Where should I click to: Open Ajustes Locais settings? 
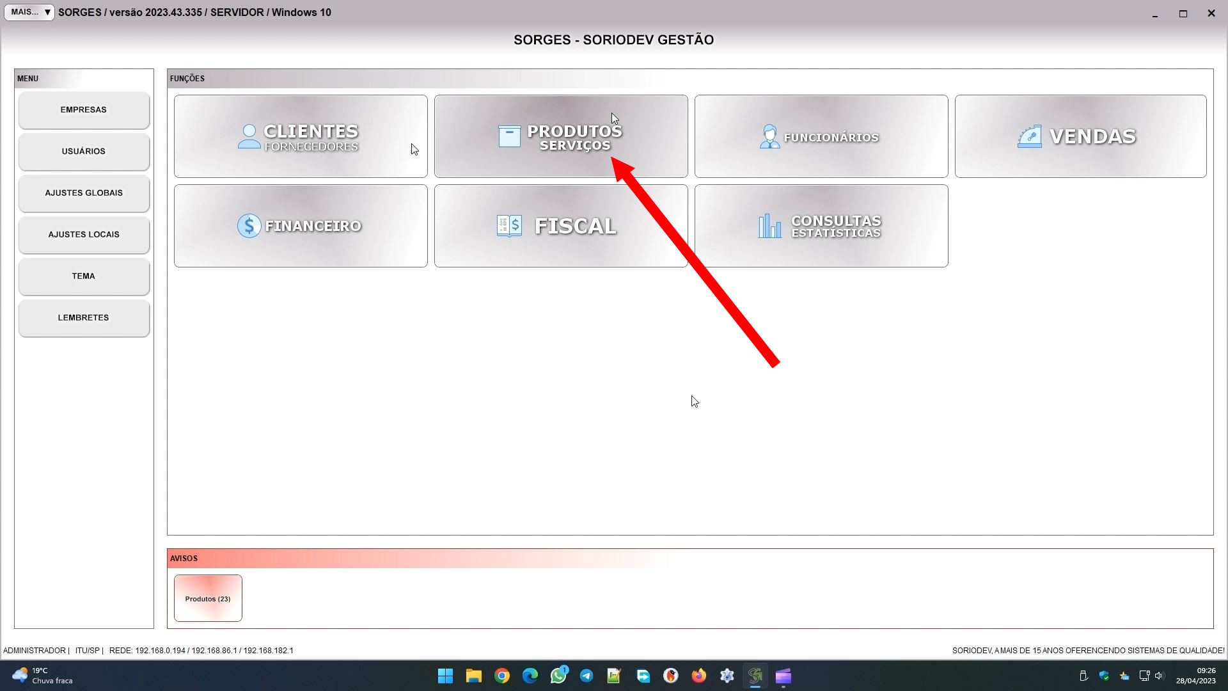(x=84, y=235)
